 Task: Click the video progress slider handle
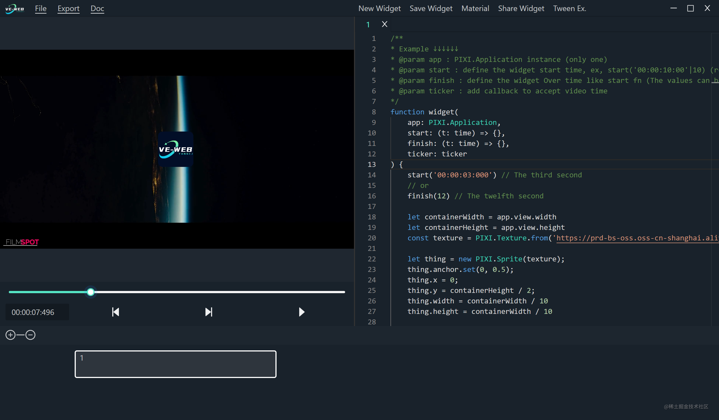pos(91,292)
